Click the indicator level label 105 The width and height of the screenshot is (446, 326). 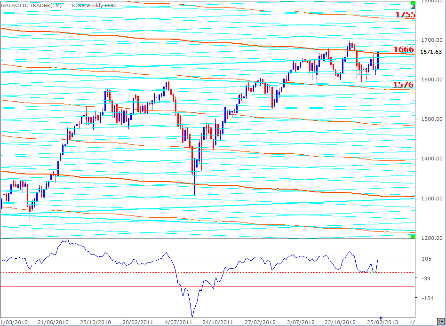pyautogui.click(x=426, y=259)
